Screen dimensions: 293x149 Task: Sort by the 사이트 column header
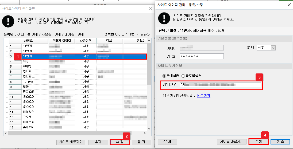(28, 41)
